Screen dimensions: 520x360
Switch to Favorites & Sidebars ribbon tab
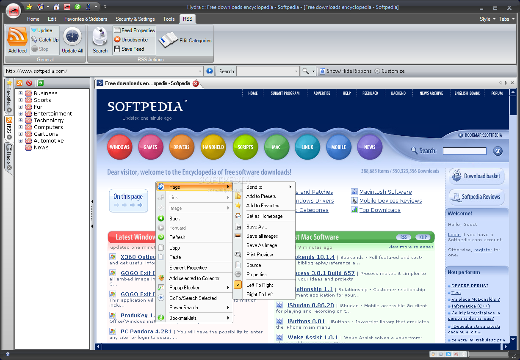[86, 19]
